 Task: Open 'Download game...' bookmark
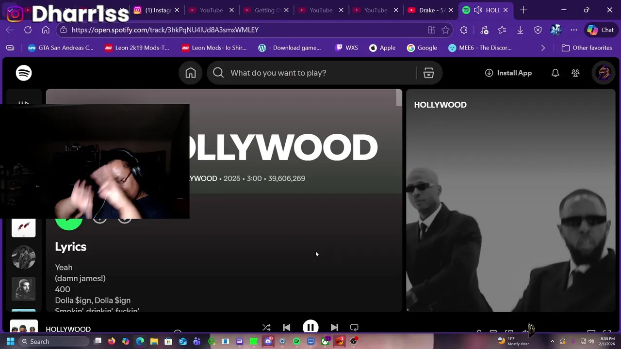290,48
